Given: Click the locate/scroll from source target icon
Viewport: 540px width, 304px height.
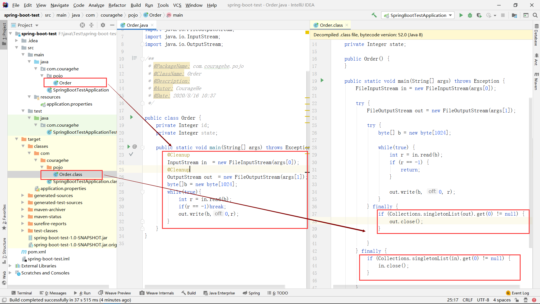Looking at the screenshot, I should 82,25.
